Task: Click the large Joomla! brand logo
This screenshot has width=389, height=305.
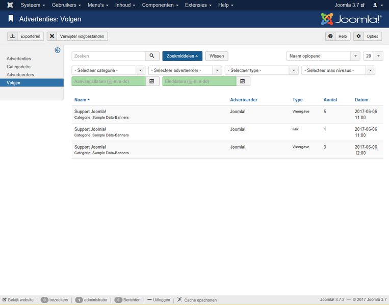Action: [x=351, y=19]
